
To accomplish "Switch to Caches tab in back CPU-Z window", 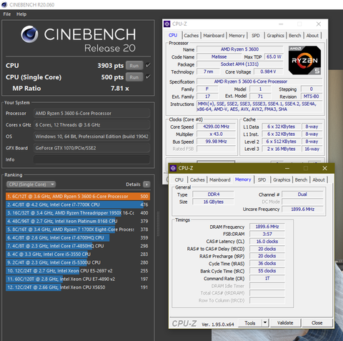I will click(191, 36).
